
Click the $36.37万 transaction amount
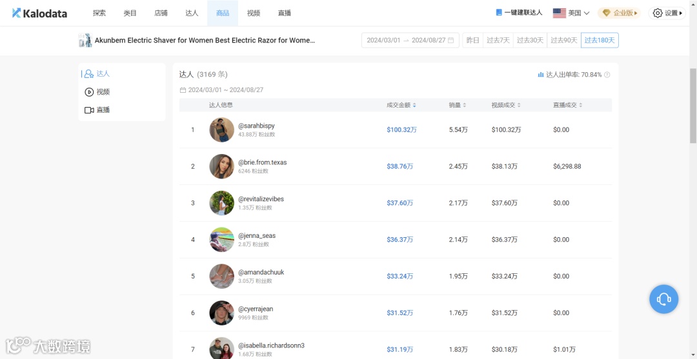(400, 240)
